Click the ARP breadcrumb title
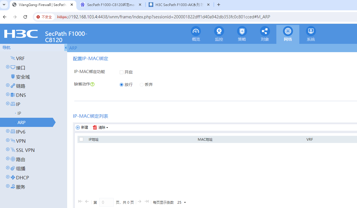The height and width of the screenshot is (208, 357). point(73,48)
